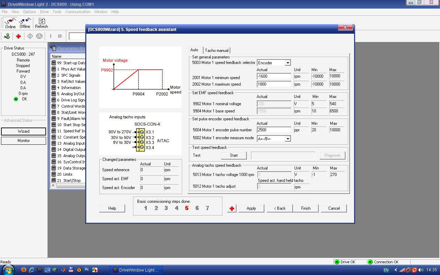The image size is (440, 275).
Task: Click the Drive OK status bar entry
Action: pyautogui.click(x=349, y=262)
